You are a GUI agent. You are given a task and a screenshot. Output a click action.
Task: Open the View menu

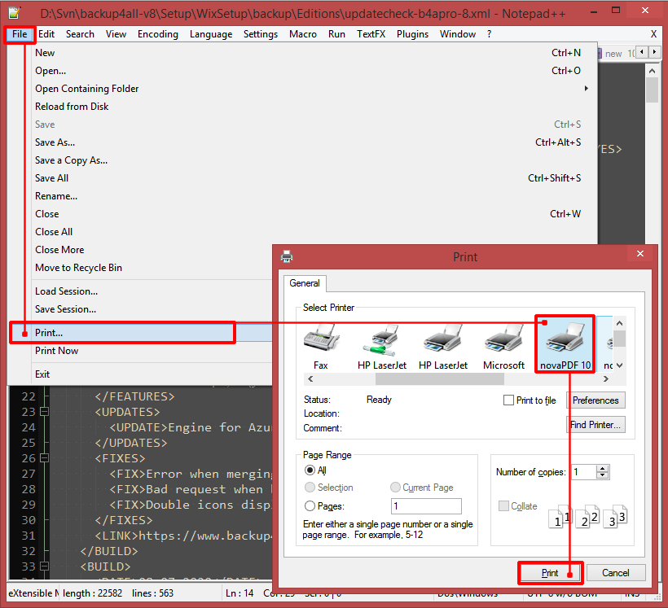pos(116,34)
